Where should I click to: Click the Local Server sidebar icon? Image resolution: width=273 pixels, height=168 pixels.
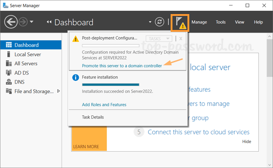tap(9, 54)
